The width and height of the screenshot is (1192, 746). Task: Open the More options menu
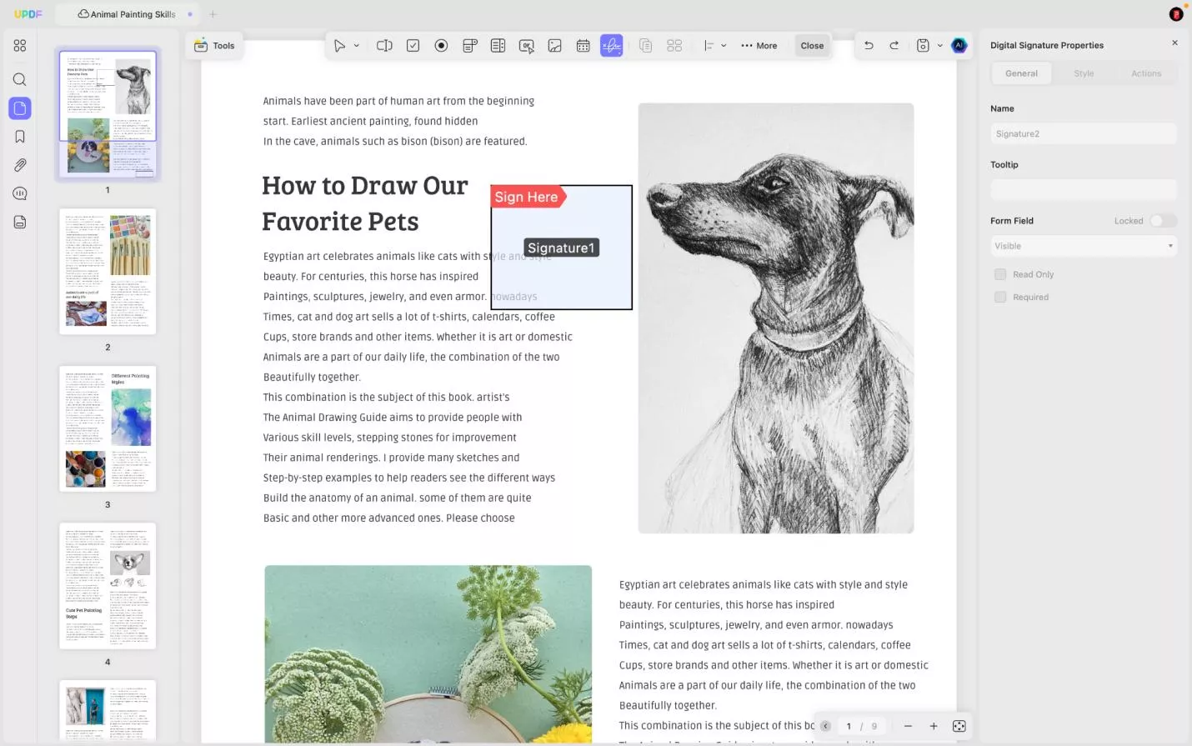759,46
